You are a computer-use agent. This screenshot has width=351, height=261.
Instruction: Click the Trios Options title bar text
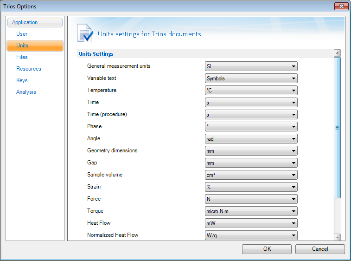(x=19, y=7)
